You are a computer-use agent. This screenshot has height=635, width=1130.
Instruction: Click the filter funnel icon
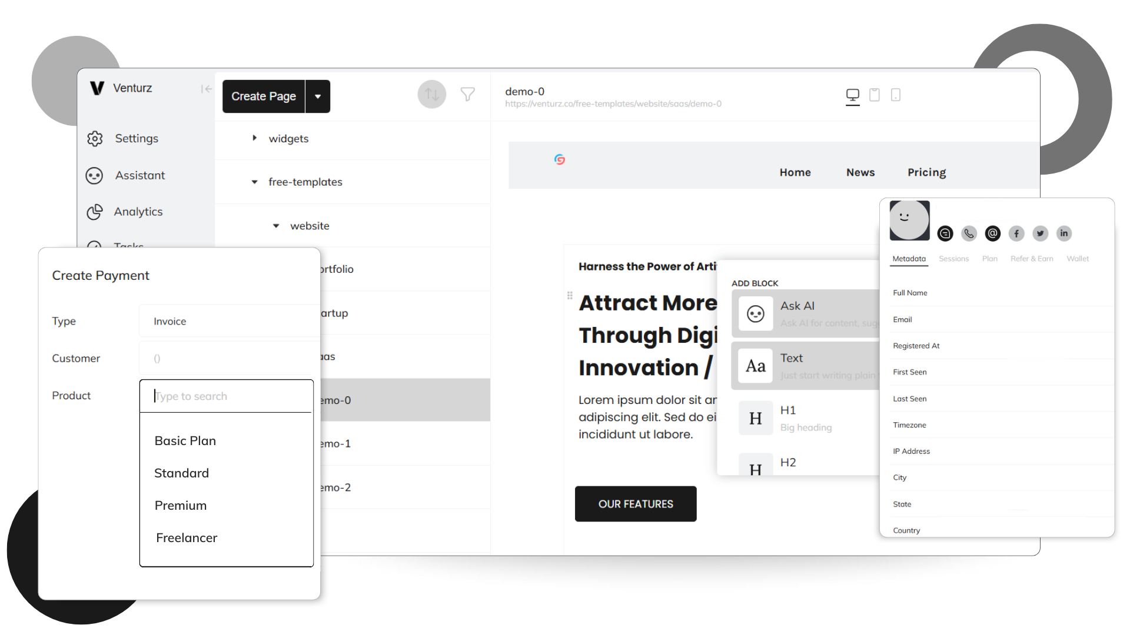point(467,95)
